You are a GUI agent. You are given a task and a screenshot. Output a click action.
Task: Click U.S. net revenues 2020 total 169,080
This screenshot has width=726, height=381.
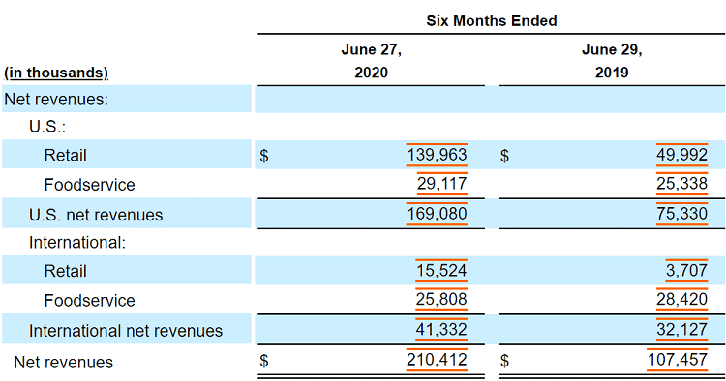click(437, 214)
